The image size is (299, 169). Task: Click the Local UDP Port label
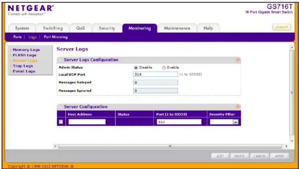pos(72,75)
